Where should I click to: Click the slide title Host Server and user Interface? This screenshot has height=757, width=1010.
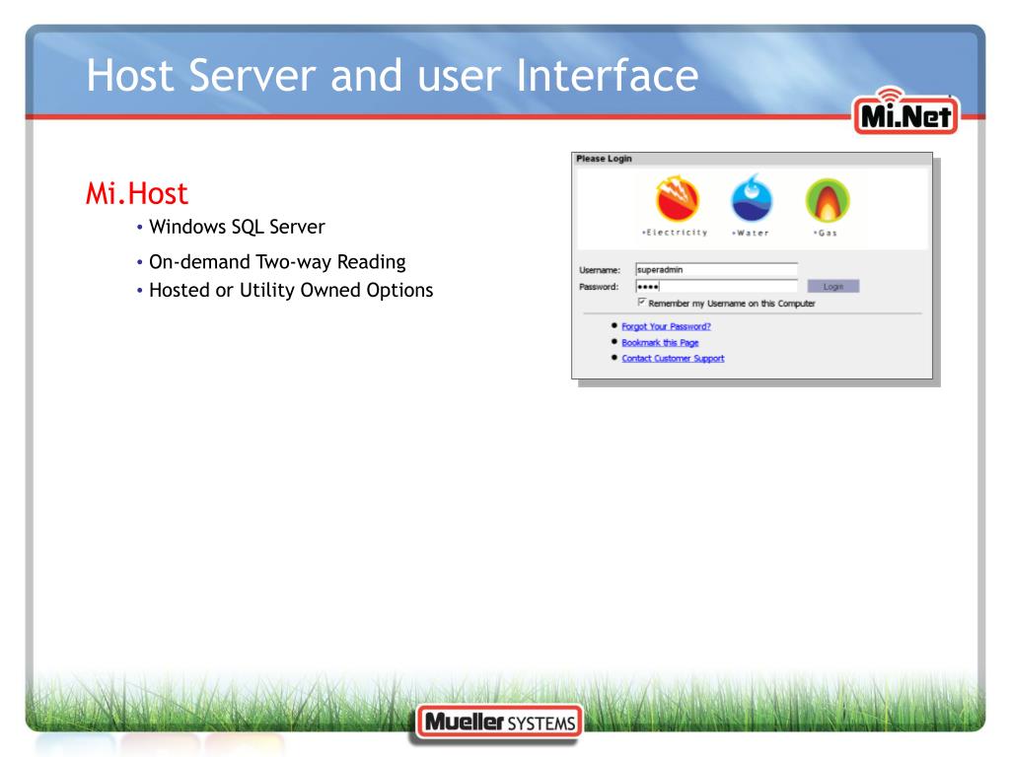[x=393, y=75]
